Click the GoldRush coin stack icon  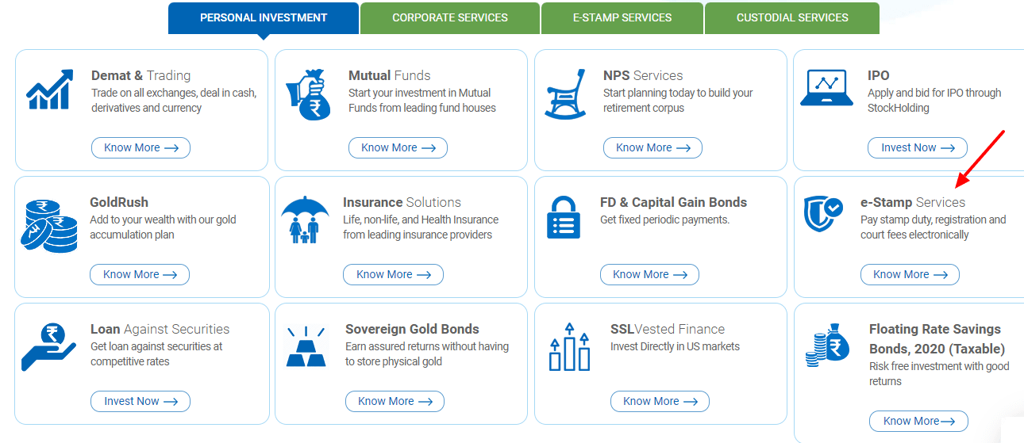(x=49, y=225)
